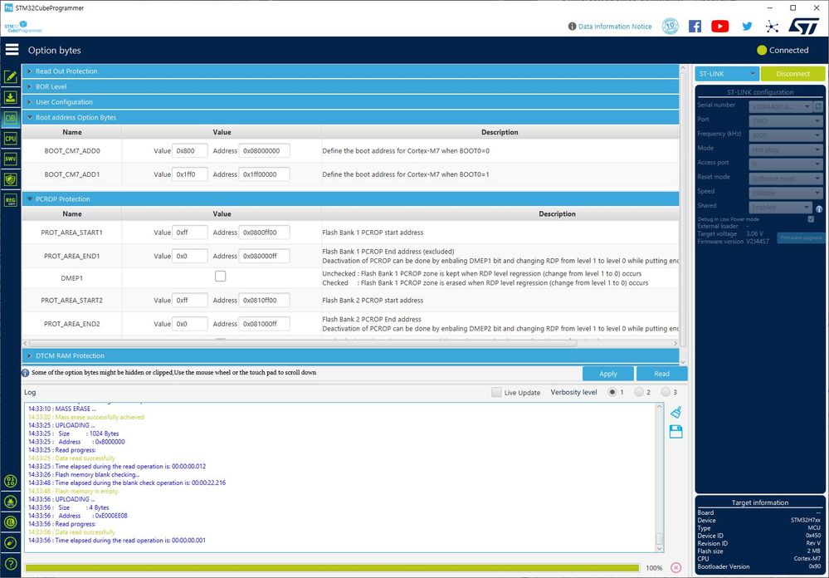Open the Port dropdown
This screenshot has width=829, height=578.
click(x=786, y=120)
